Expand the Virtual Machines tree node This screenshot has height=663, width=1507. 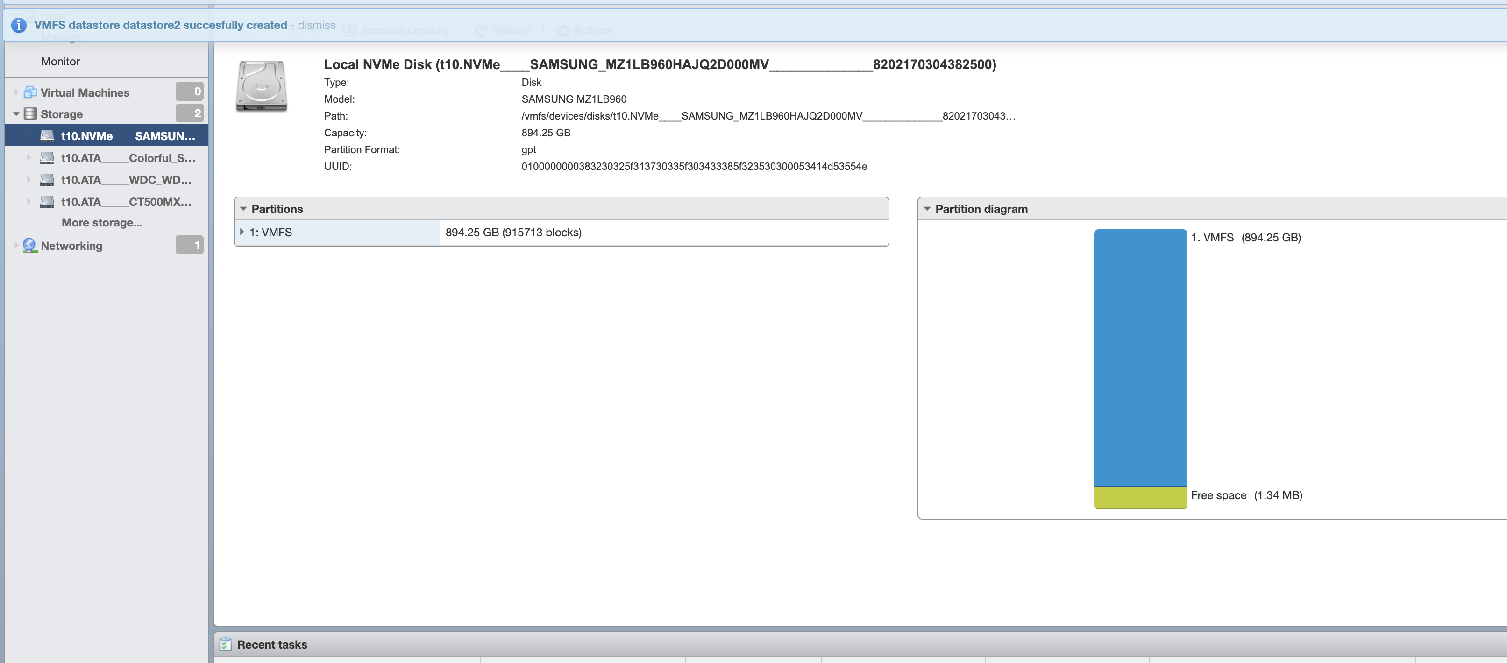16,92
